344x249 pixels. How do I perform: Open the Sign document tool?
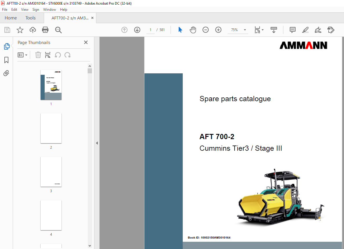pyautogui.click(x=318, y=30)
